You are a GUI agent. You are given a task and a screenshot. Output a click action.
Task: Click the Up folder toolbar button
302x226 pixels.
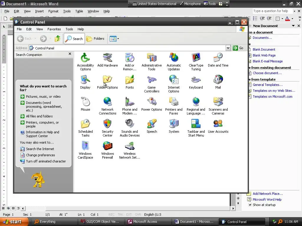tap(58, 39)
